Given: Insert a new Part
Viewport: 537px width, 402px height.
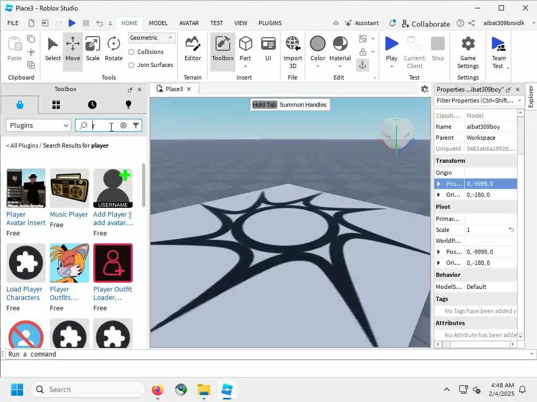Looking at the screenshot, I should coord(245,50).
